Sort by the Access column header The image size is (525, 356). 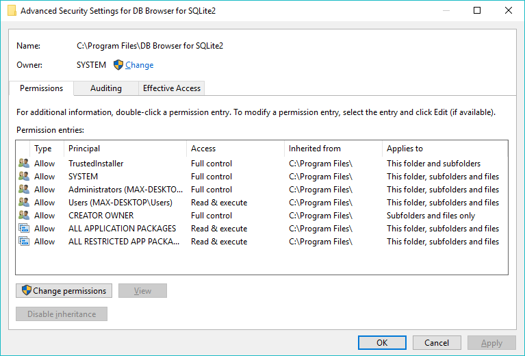pos(235,149)
